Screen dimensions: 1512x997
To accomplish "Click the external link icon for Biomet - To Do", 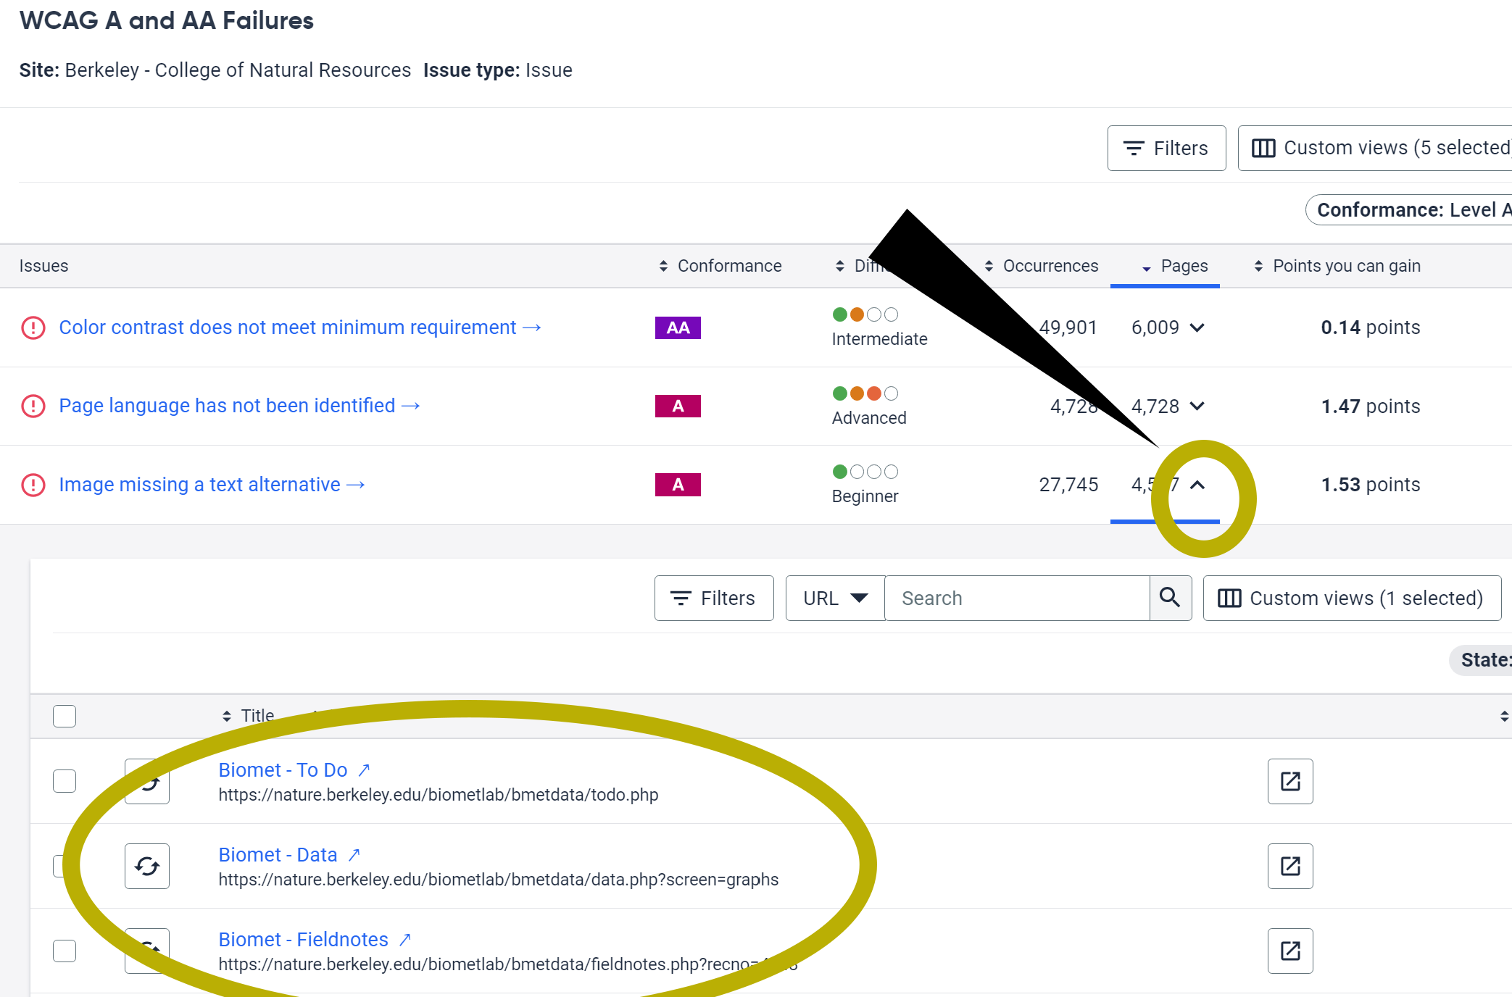I will pyautogui.click(x=1290, y=781).
